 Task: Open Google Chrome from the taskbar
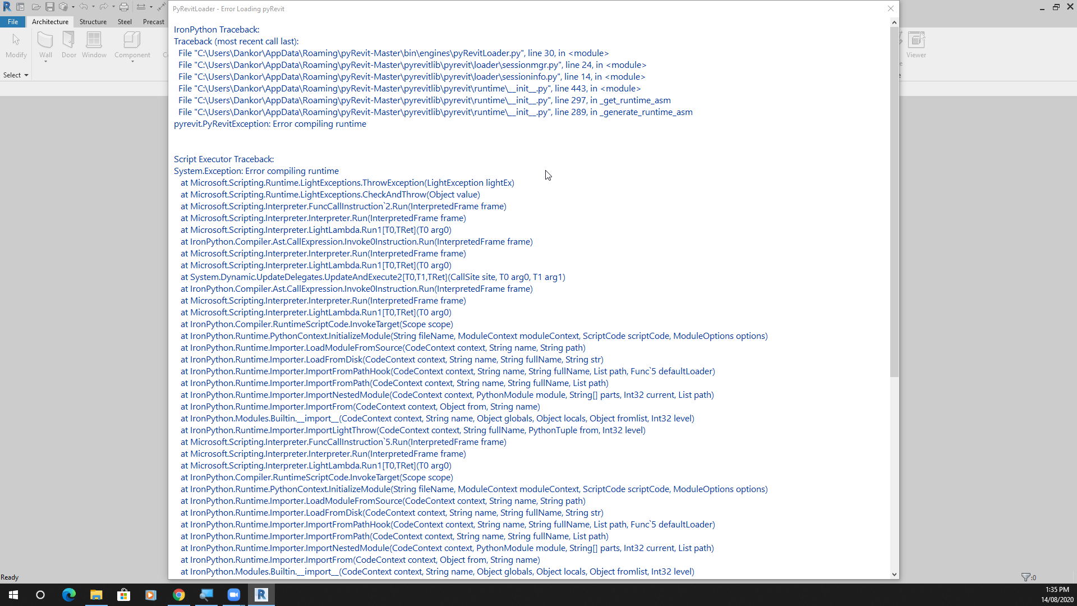[x=178, y=595]
